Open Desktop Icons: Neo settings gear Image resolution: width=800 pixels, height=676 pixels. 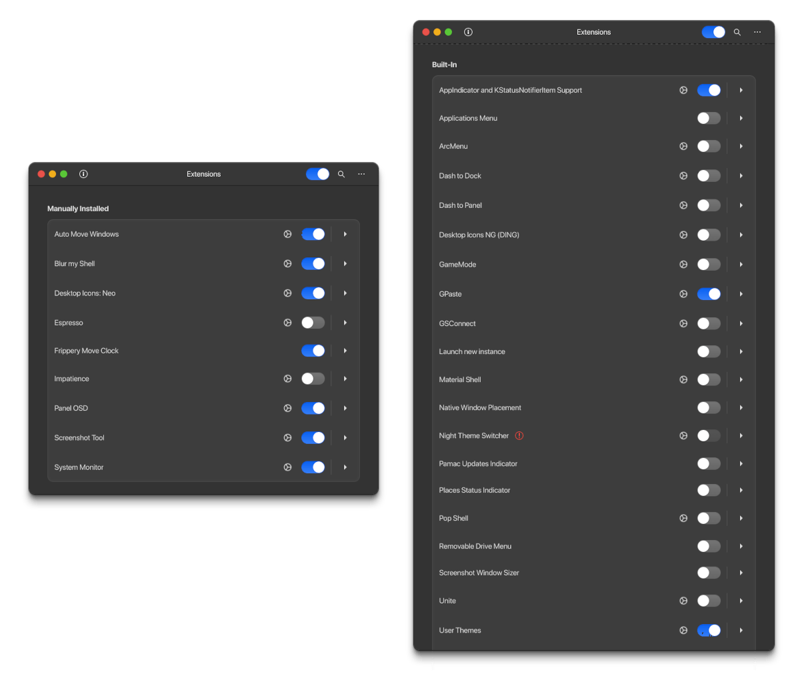coord(287,293)
